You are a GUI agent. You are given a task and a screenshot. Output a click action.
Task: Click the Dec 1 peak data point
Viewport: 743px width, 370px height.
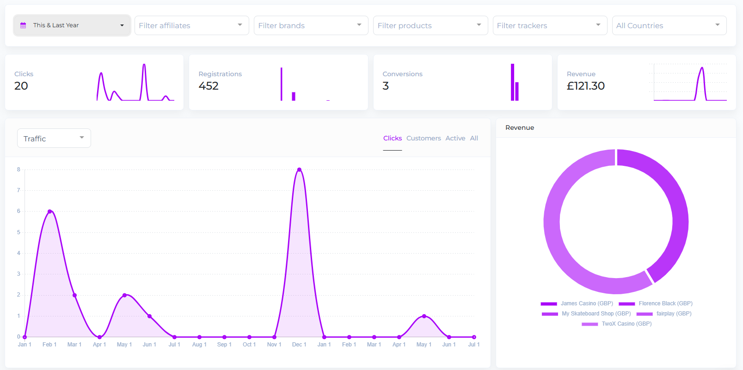(x=299, y=170)
